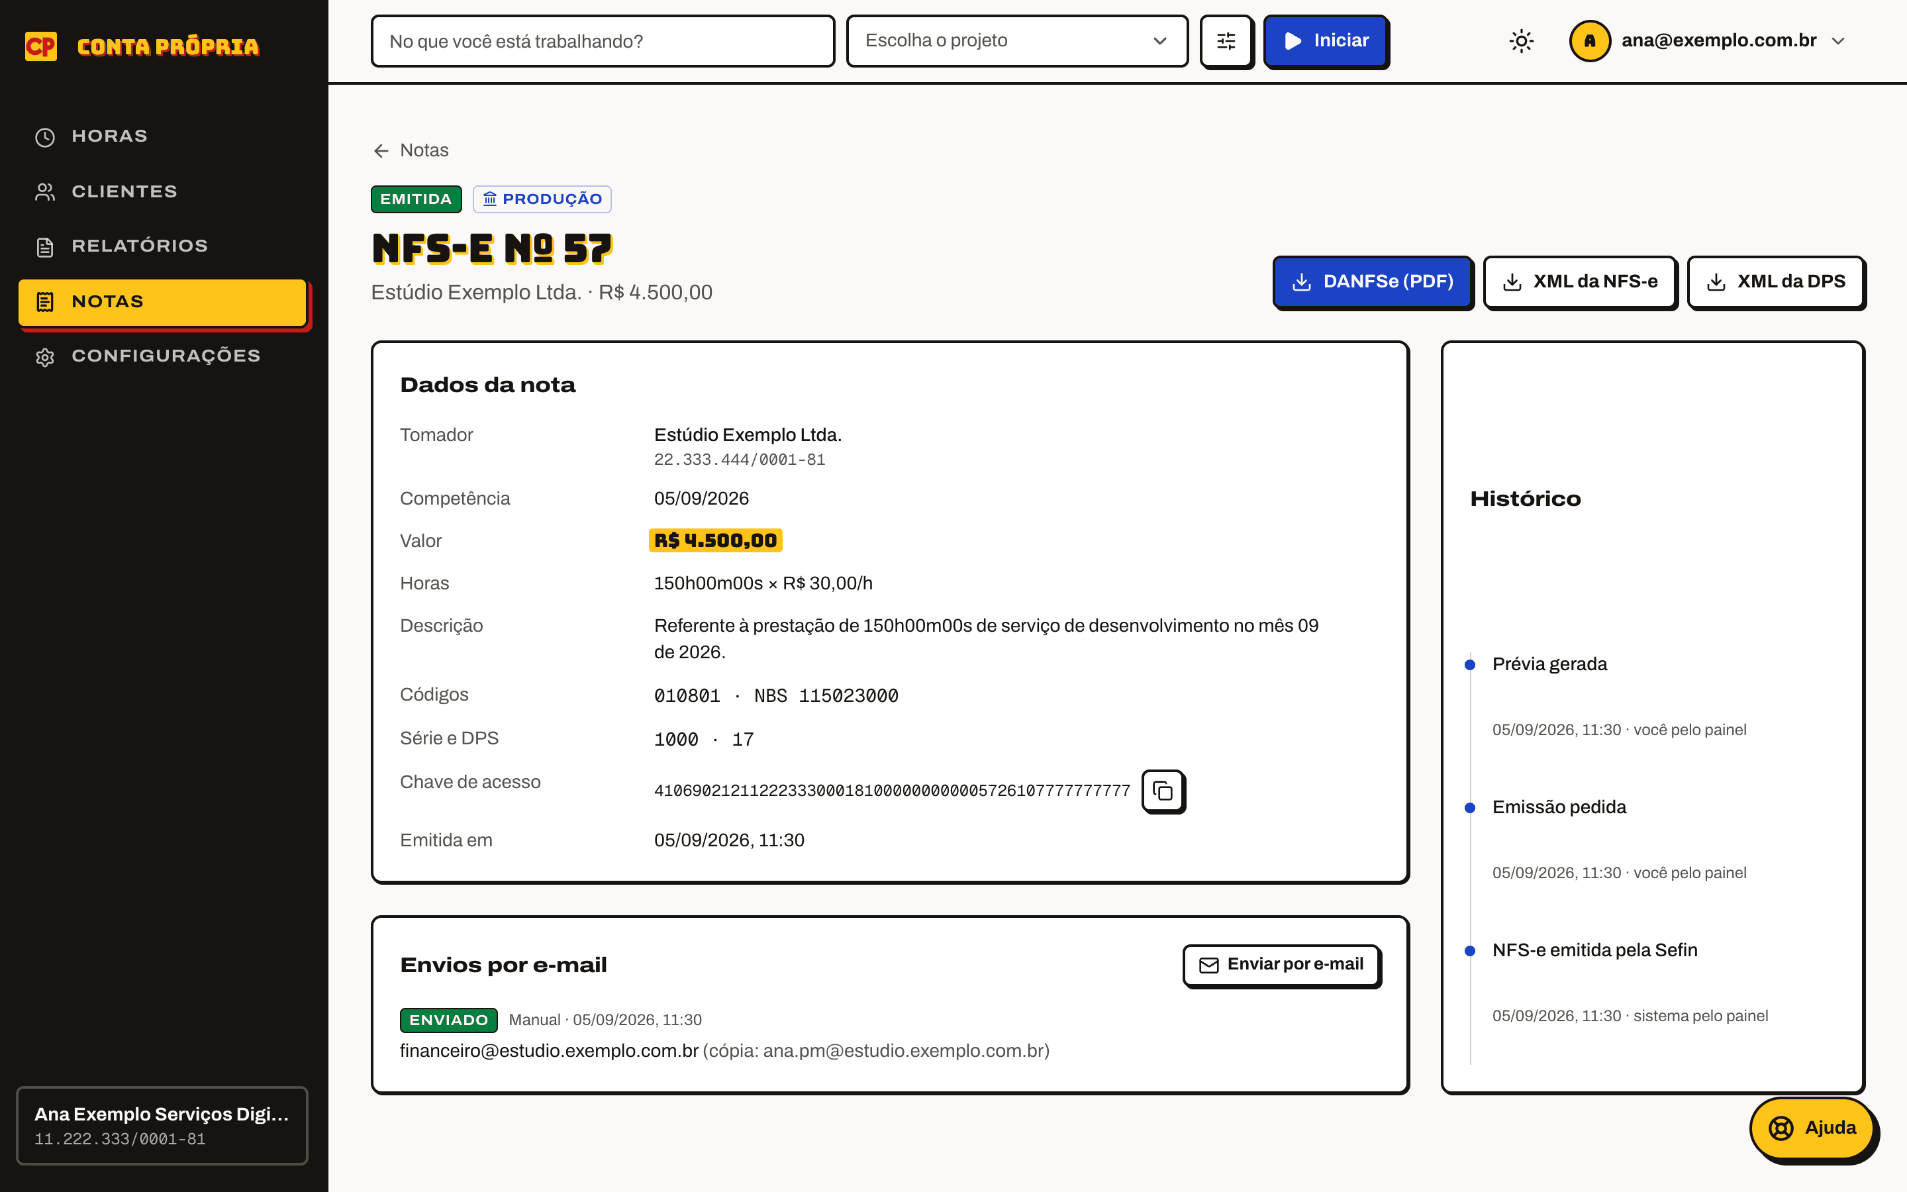Select the Série e DPS value '1000 · 17'

[x=704, y=740]
